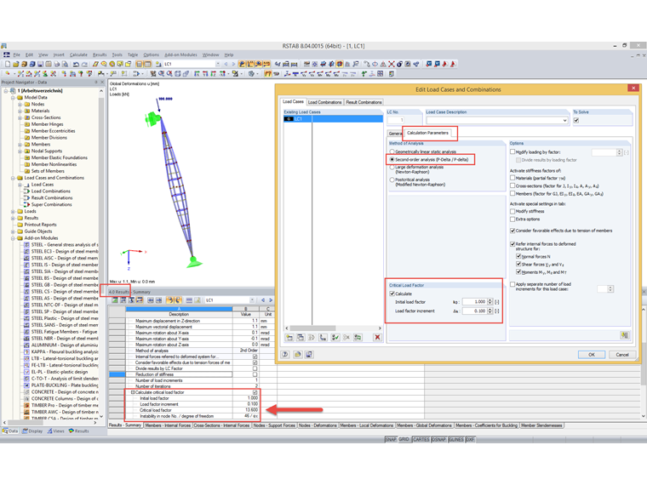Toggle Normal forces N checkbox

pyautogui.click(x=518, y=256)
